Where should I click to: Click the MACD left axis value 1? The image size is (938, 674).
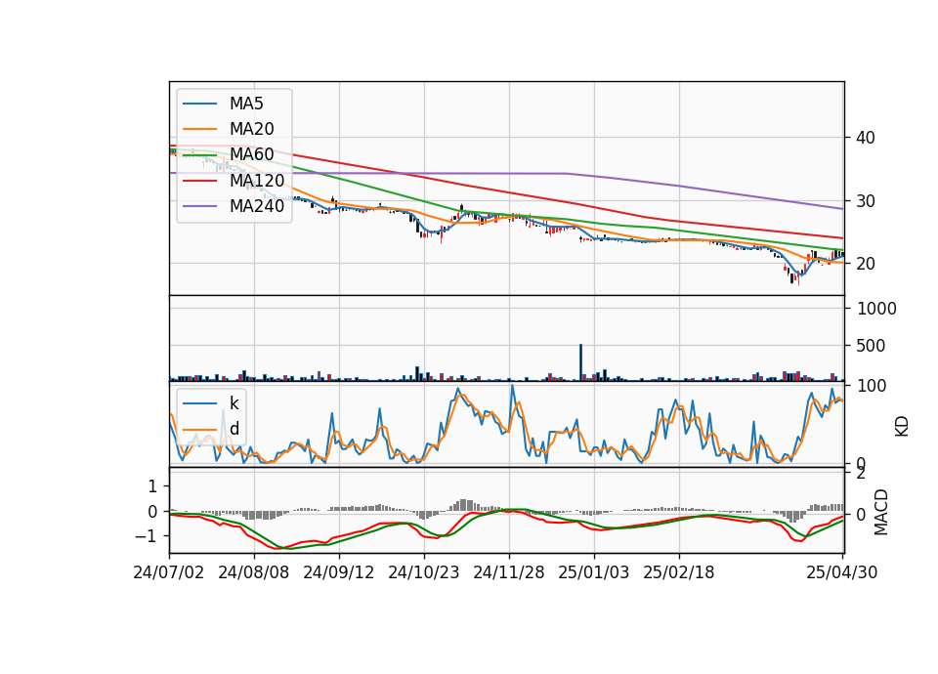tap(152, 486)
